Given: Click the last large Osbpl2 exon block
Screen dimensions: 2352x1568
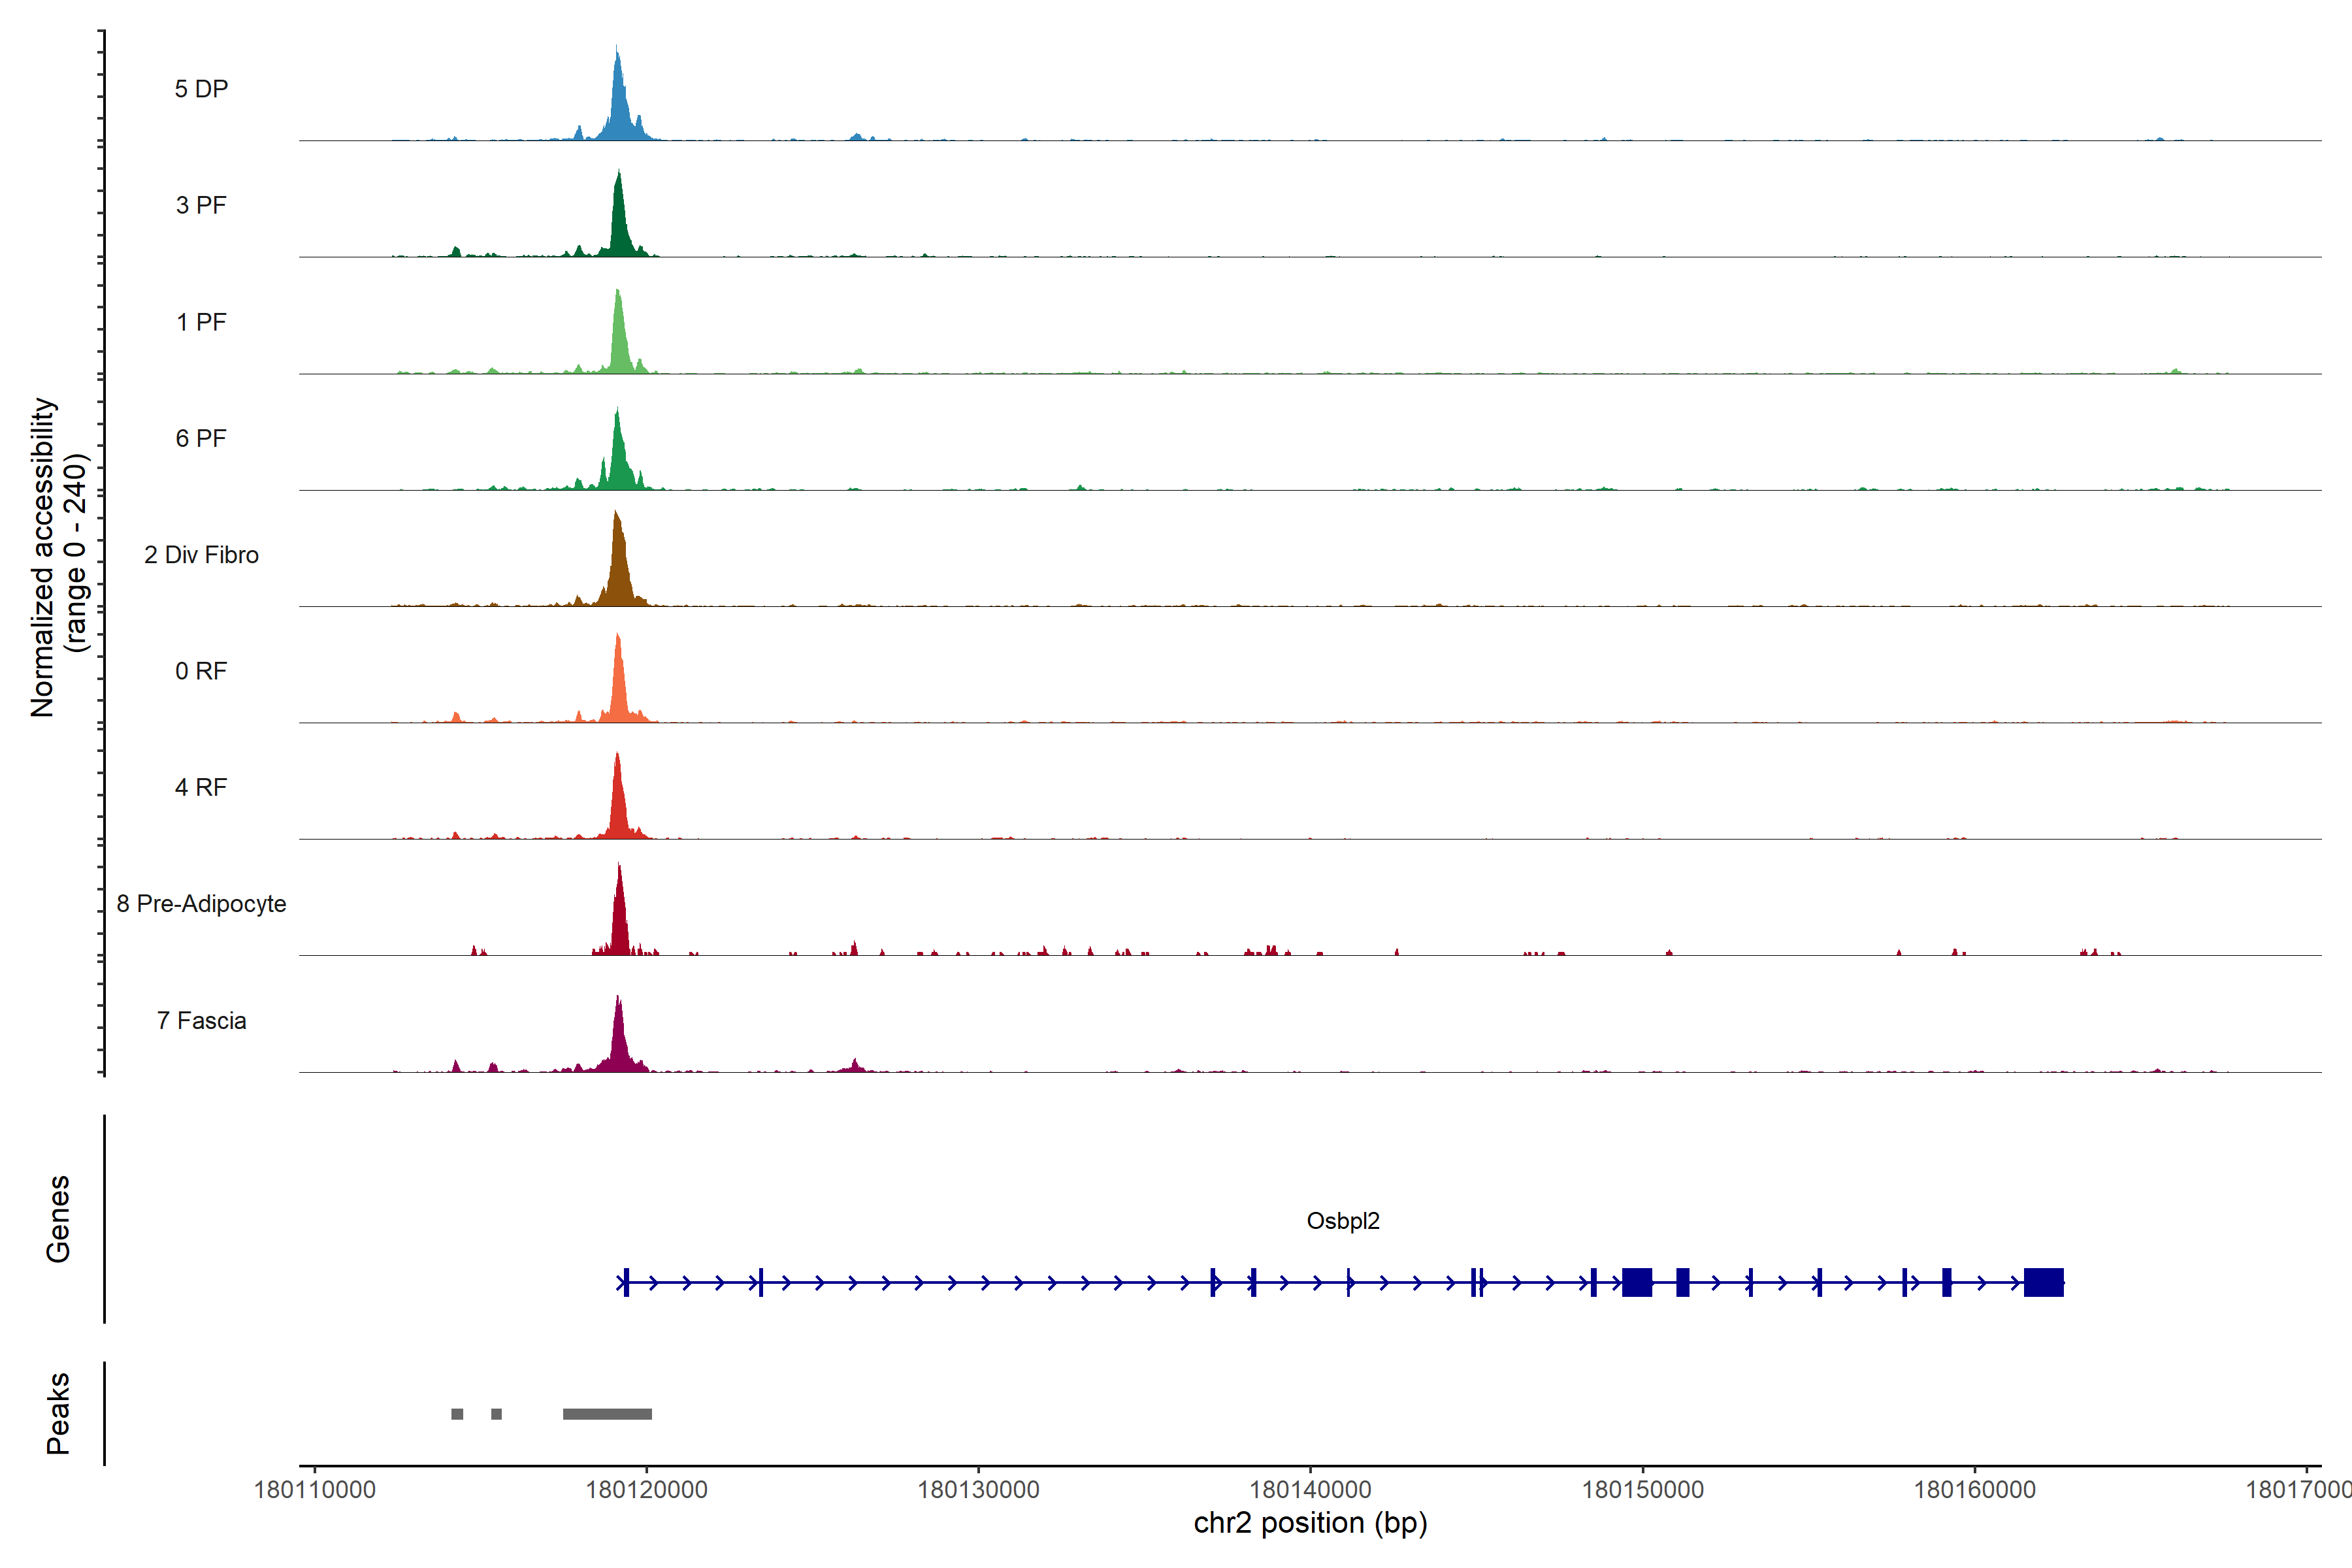Looking at the screenshot, I should [x=2043, y=1282].
